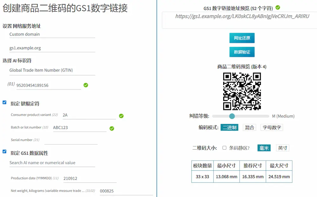The height and width of the screenshot is (197, 317).
Task: Select 字母数字 encoding mode
Action: (x=272, y=127)
